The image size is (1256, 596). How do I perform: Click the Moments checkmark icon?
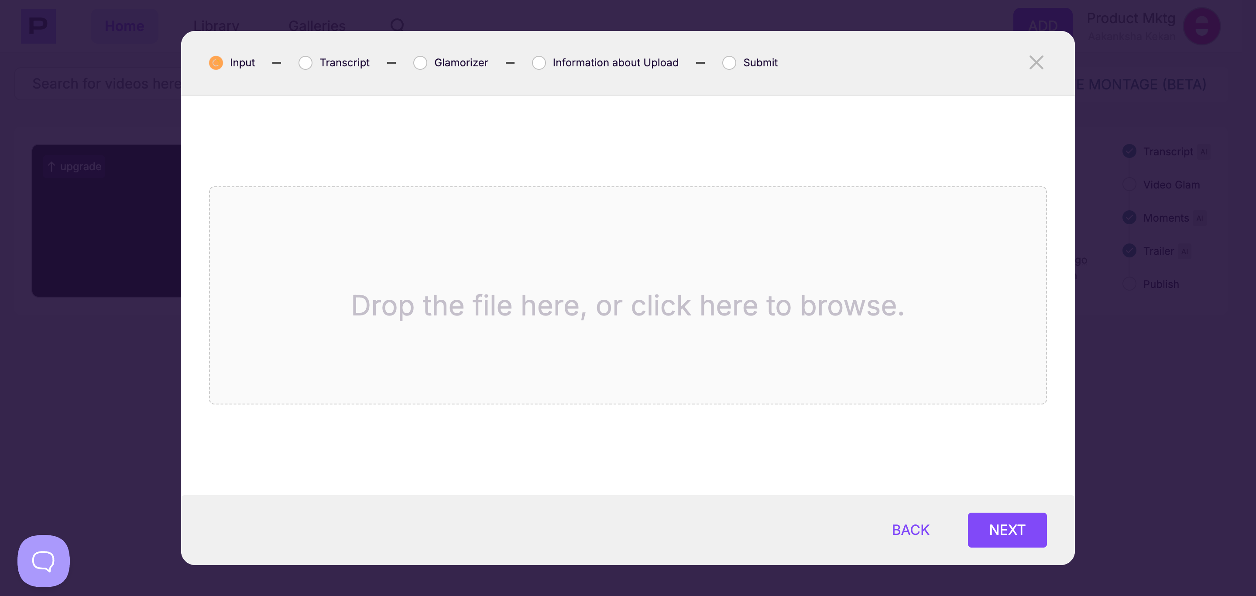[x=1129, y=217]
